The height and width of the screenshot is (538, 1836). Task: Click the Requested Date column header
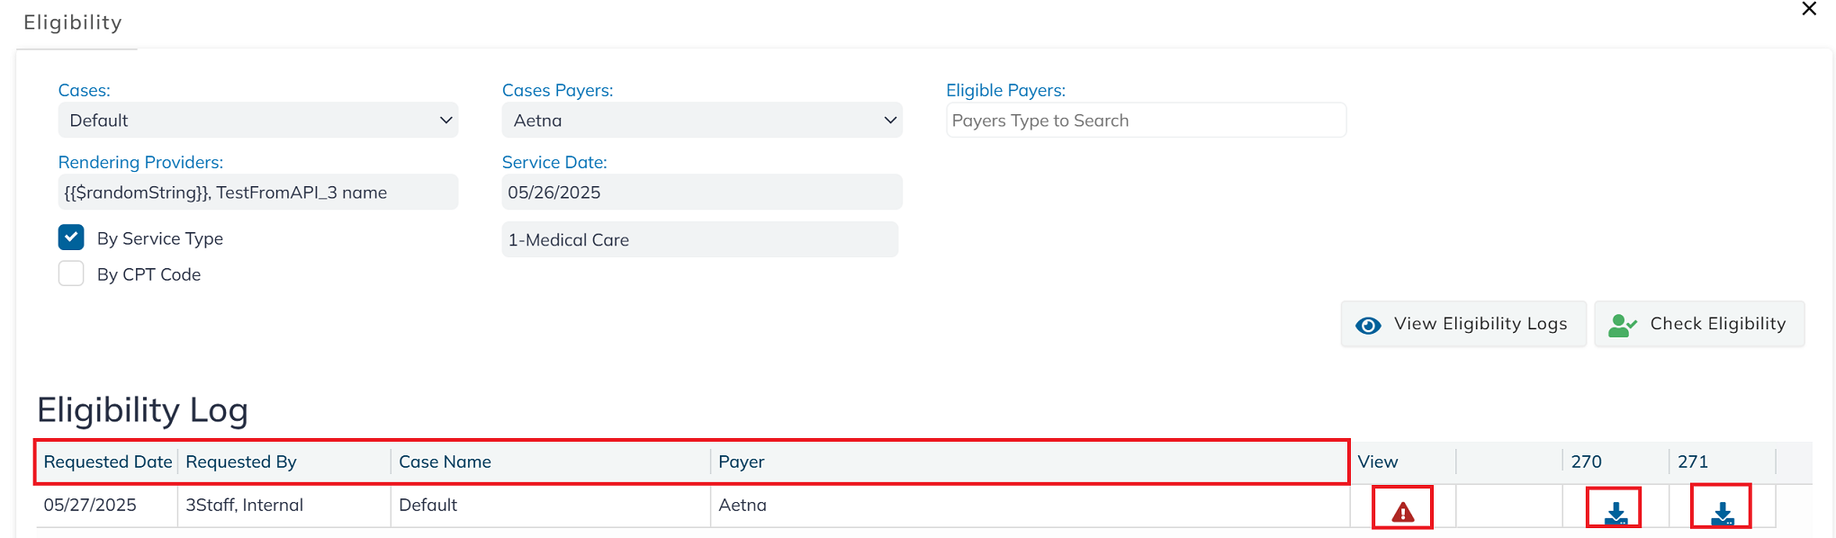tap(108, 462)
